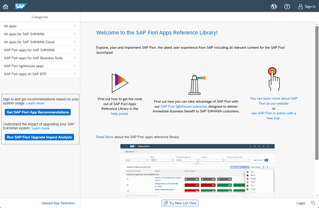Click the Read More link
Image resolution: width=319 pixels, height=208 pixels.
[x=105, y=137]
